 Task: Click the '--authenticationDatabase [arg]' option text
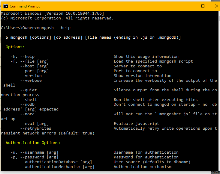point(56,162)
